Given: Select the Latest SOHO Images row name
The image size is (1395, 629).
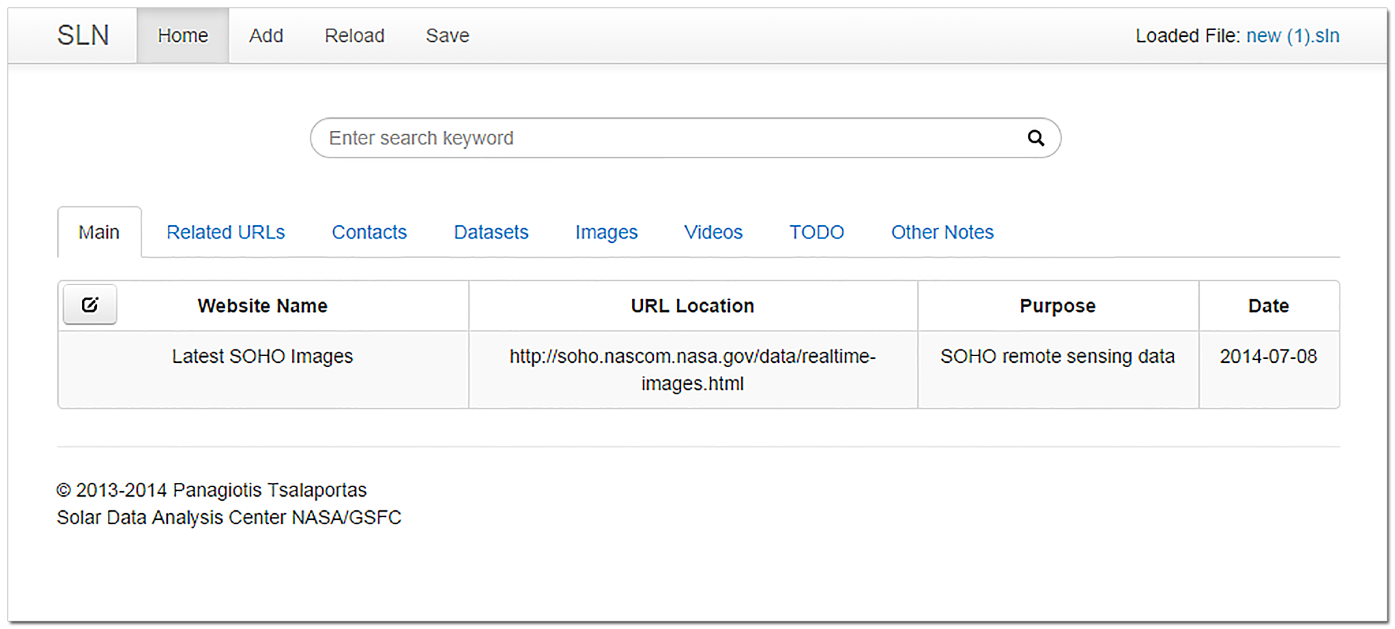Looking at the screenshot, I should coord(262,357).
